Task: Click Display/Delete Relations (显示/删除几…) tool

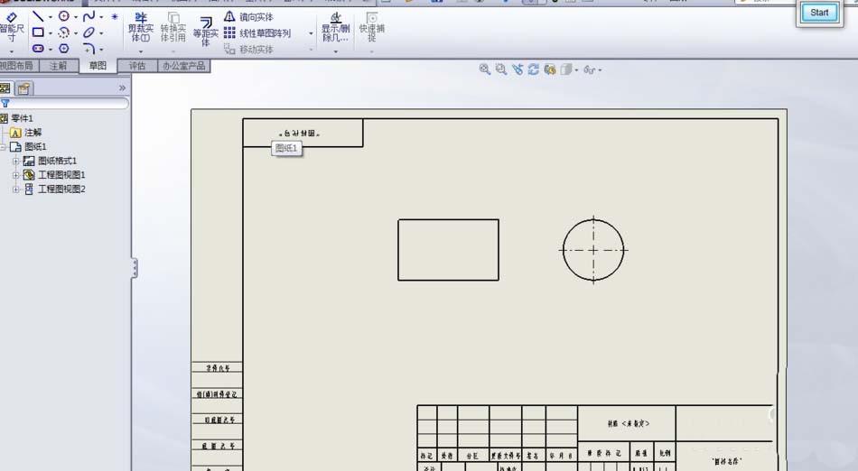Action: [x=335, y=27]
